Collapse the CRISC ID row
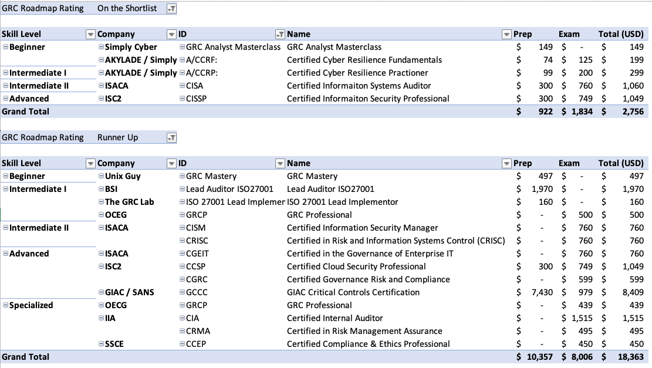The height and width of the screenshot is (368, 652). coord(182,241)
